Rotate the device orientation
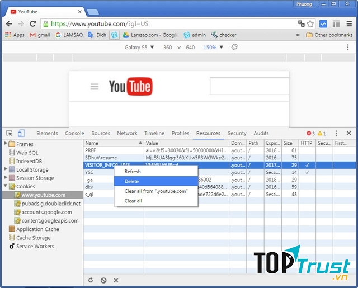 tap(234, 47)
